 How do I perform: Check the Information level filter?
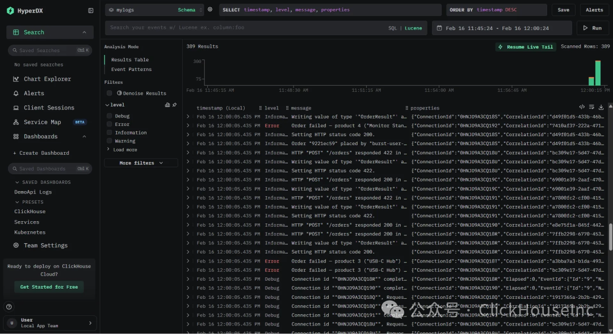(110, 133)
